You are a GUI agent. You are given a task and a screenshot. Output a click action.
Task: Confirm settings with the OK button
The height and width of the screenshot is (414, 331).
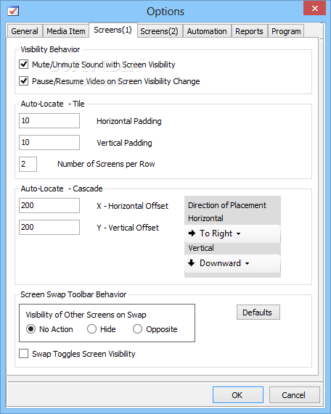[x=237, y=395]
